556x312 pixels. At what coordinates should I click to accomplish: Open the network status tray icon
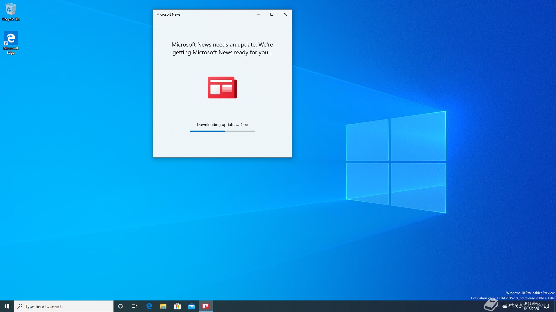(x=512, y=306)
